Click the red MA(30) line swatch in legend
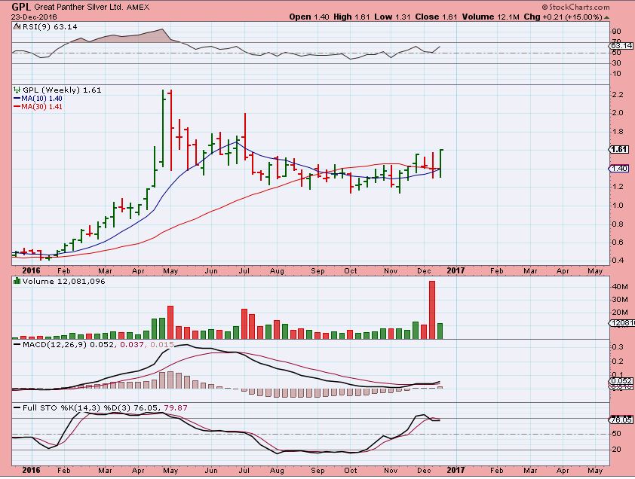Image resolution: width=635 pixels, height=479 pixels. point(17,107)
